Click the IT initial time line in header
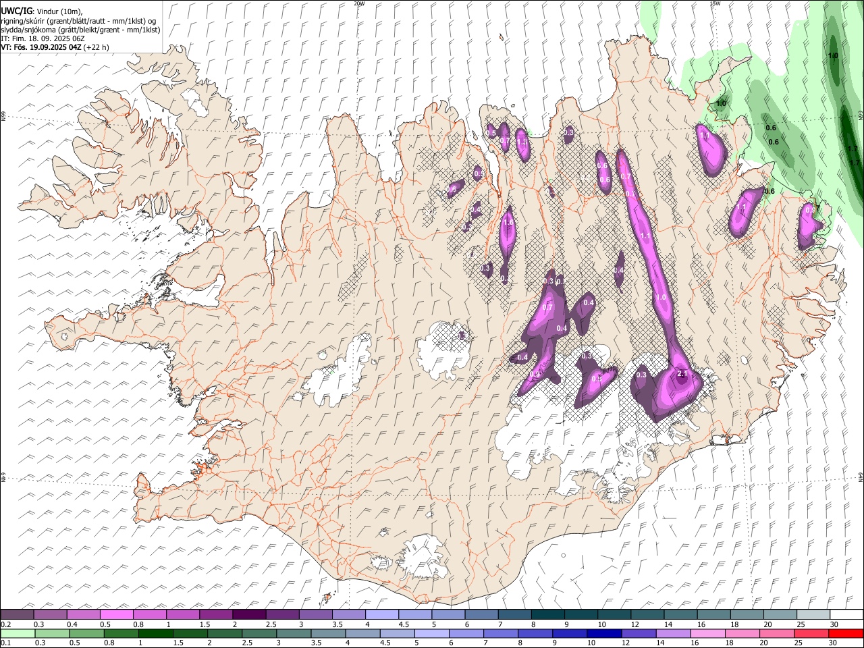864x648 pixels. tap(43, 38)
